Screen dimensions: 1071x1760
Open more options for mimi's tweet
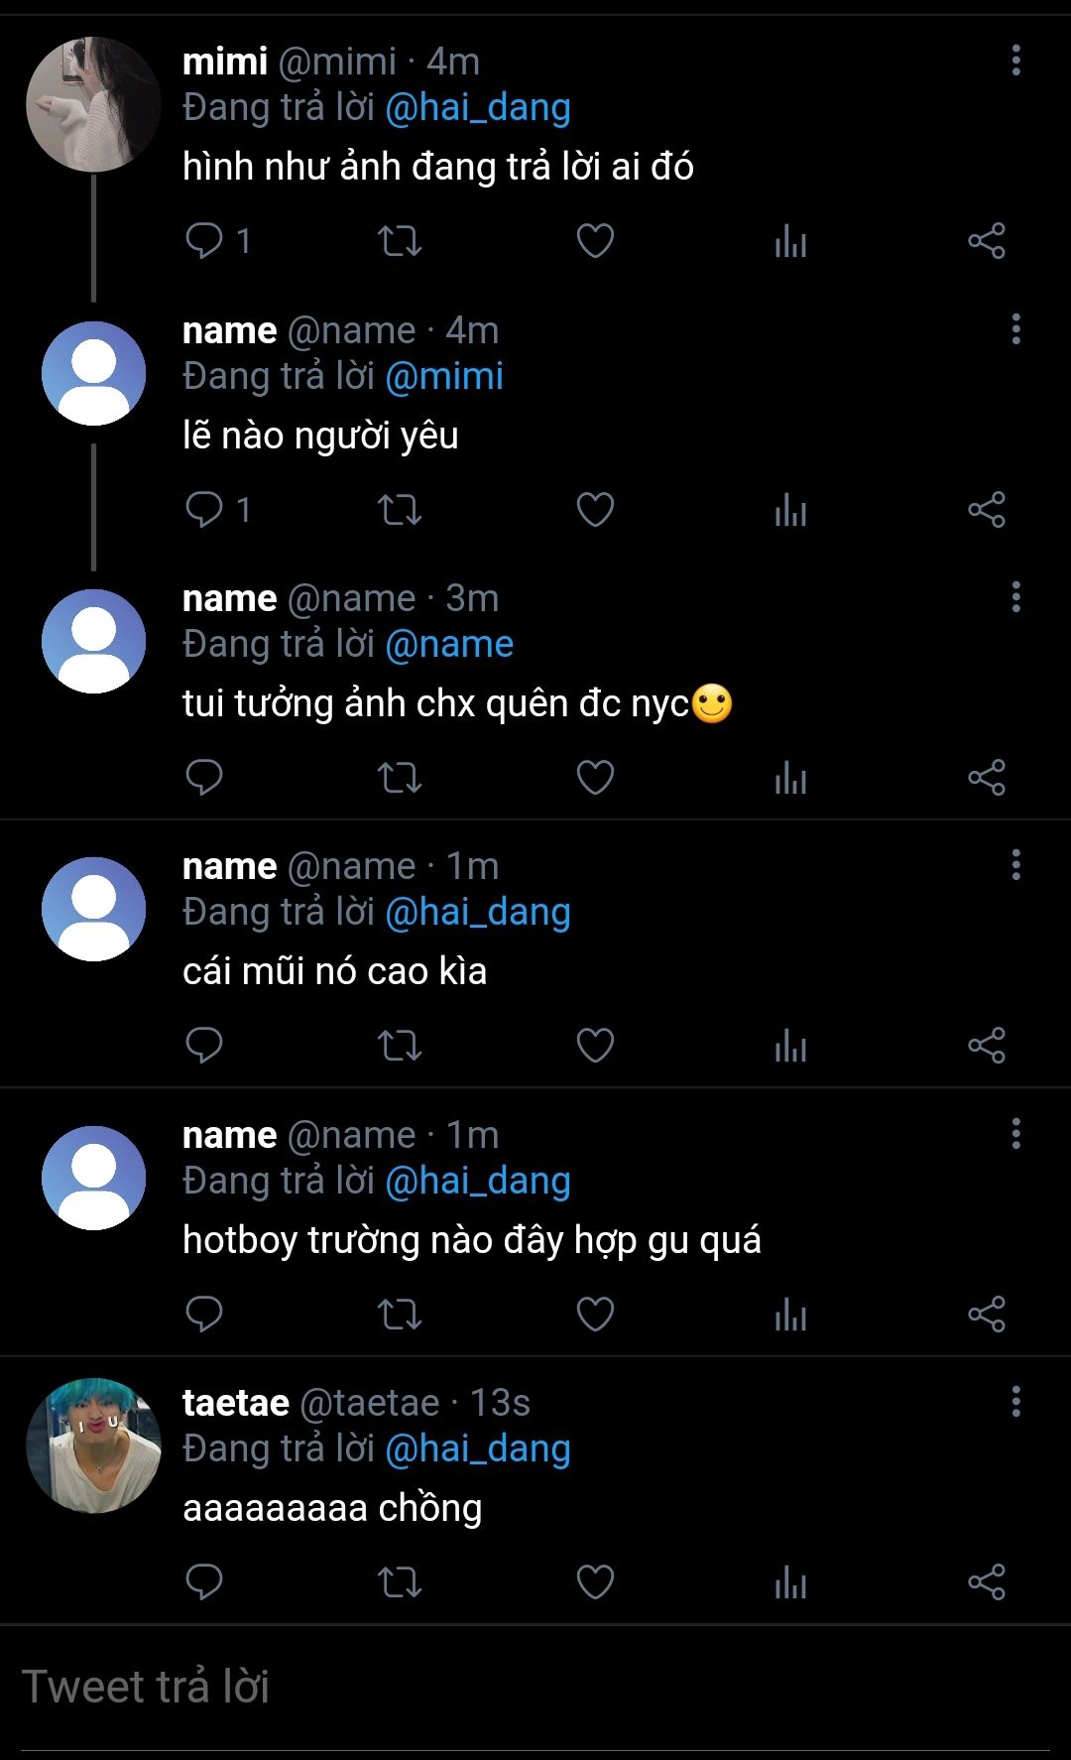click(1015, 61)
